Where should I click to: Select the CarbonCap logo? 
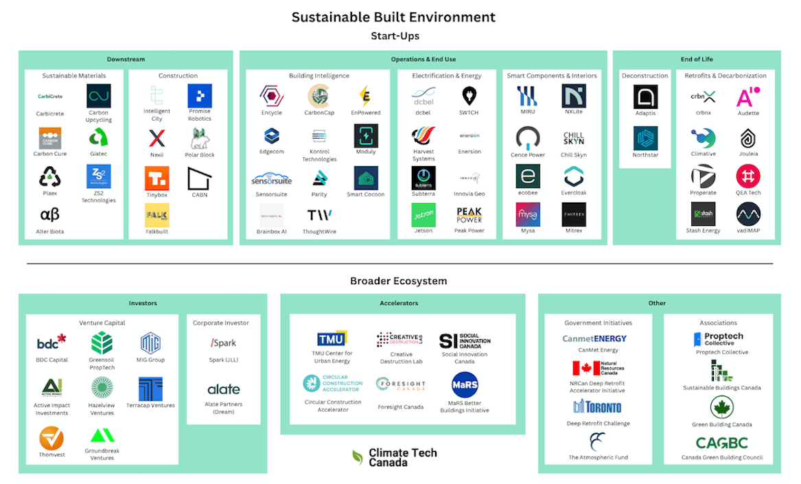[319, 96]
